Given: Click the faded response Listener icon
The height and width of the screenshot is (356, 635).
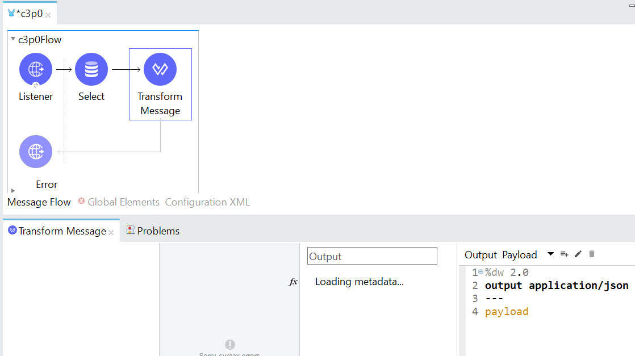Looking at the screenshot, I should coord(36,152).
